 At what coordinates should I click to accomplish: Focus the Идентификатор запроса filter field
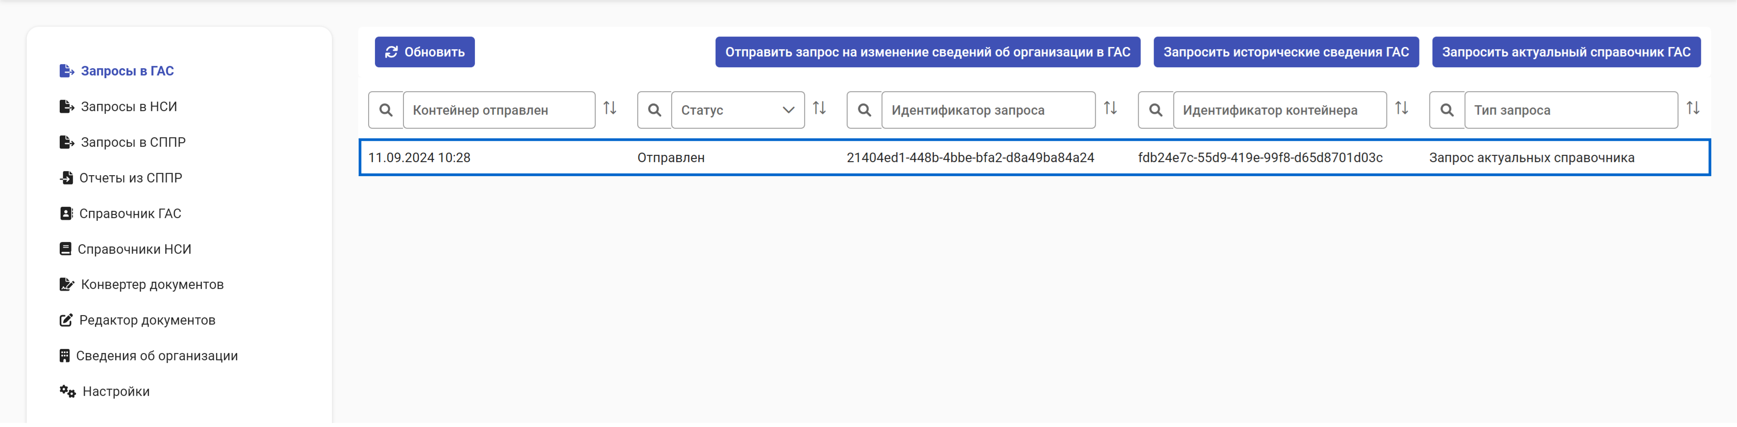coord(988,110)
